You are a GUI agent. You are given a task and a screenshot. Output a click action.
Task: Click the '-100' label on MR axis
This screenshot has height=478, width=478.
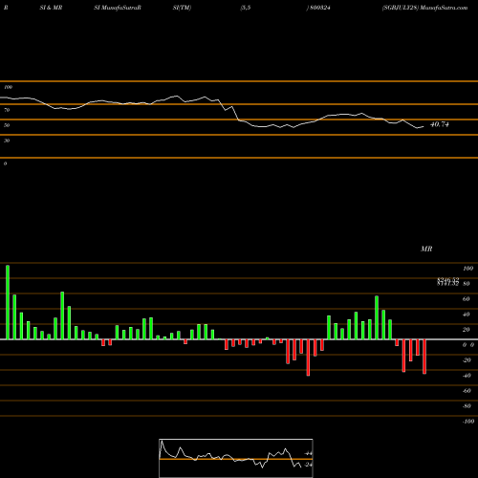click(x=467, y=422)
